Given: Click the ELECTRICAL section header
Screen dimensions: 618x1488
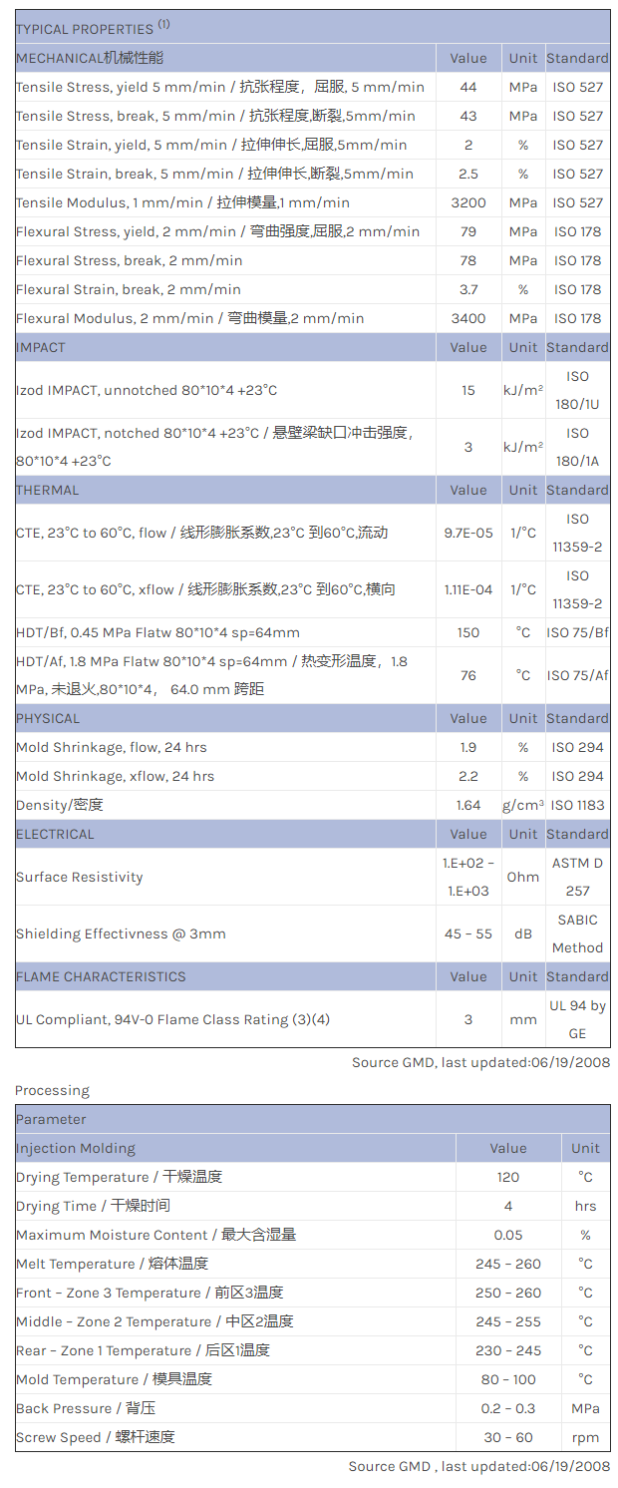Looking at the screenshot, I should tap(55, 834).
